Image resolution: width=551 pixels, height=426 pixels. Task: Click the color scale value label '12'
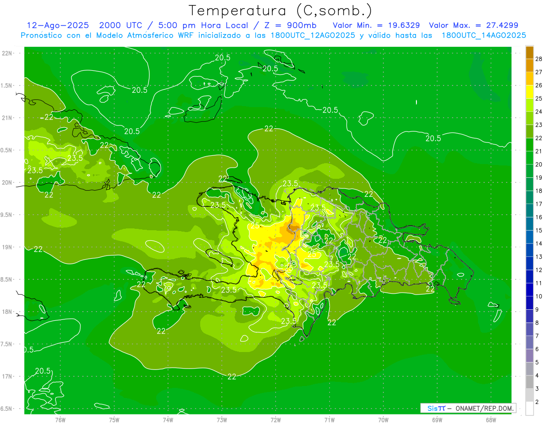[539, 270]
